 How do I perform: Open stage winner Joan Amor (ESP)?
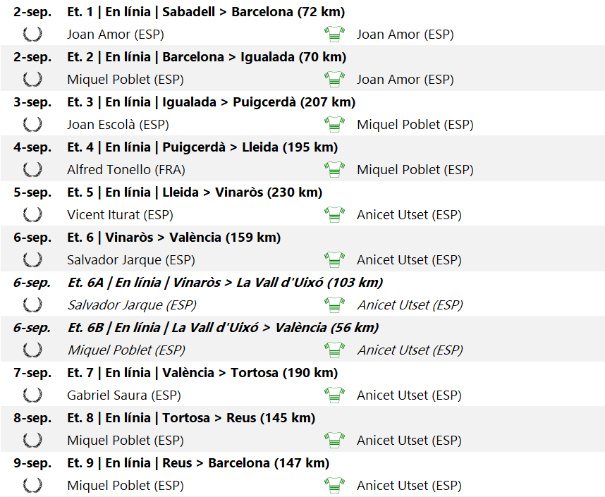115,35
